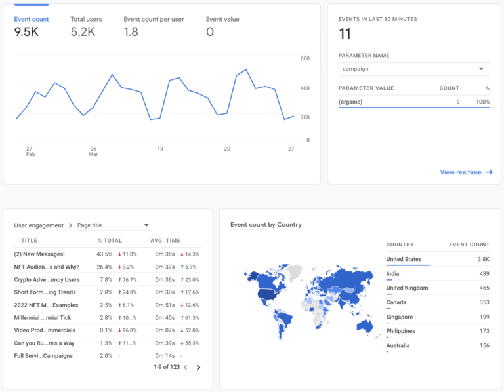The height and width of the screenshot is (392, 504).
Task: Click the India row in country table
Action: (x=438, y=274)
